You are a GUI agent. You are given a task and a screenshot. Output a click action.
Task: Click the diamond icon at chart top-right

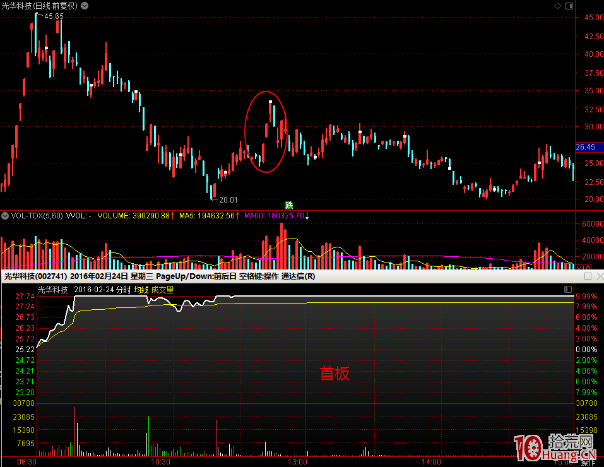pyautogui.click(x=557, y=6)
